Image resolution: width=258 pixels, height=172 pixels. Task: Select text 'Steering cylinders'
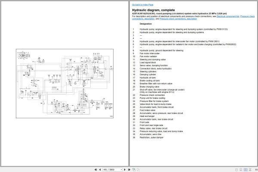pos(148,71)
